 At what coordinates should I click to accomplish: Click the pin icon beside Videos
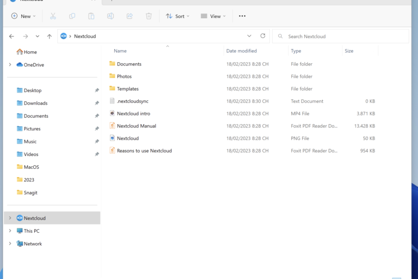[97, 154]
